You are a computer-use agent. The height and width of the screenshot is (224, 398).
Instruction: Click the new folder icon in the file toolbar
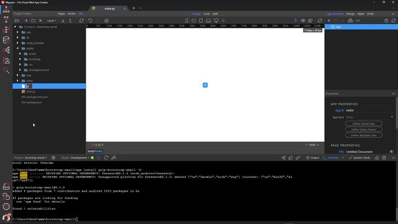pyautogui.click(x=33, y=21)
